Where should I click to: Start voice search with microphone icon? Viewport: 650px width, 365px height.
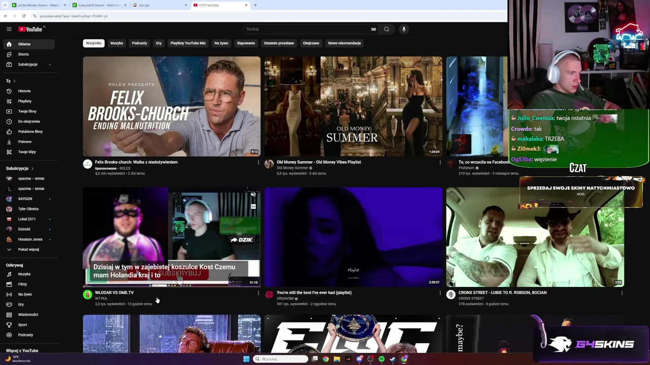click(x=404, y=29)
